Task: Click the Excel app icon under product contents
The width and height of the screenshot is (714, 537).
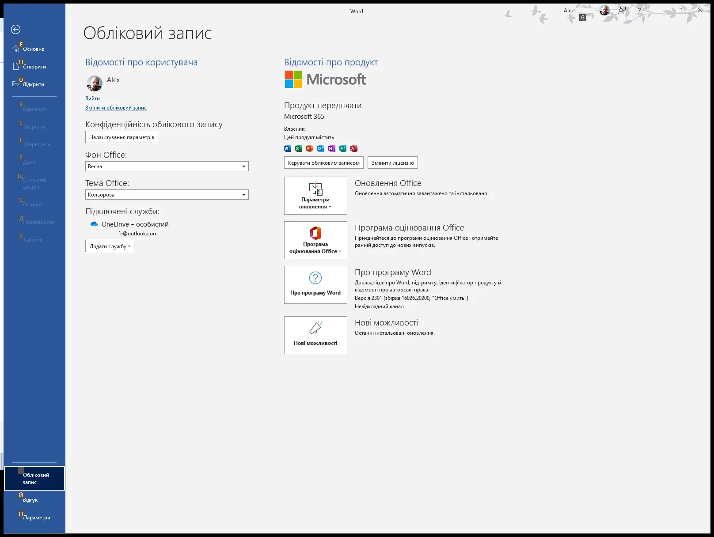Action: (x=298, y=148)
